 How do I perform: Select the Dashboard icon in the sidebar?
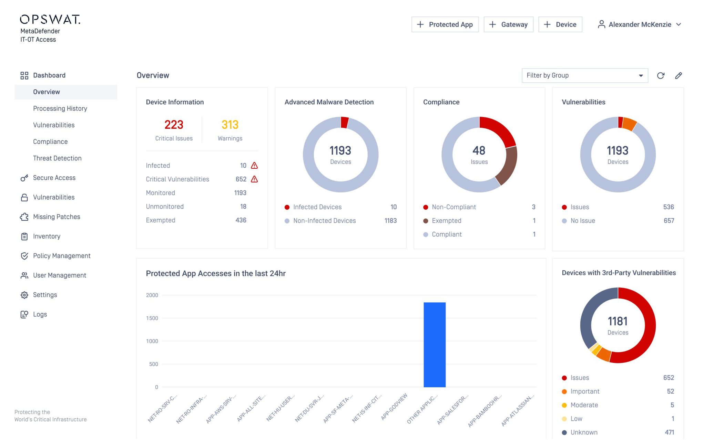pos(24,75)
